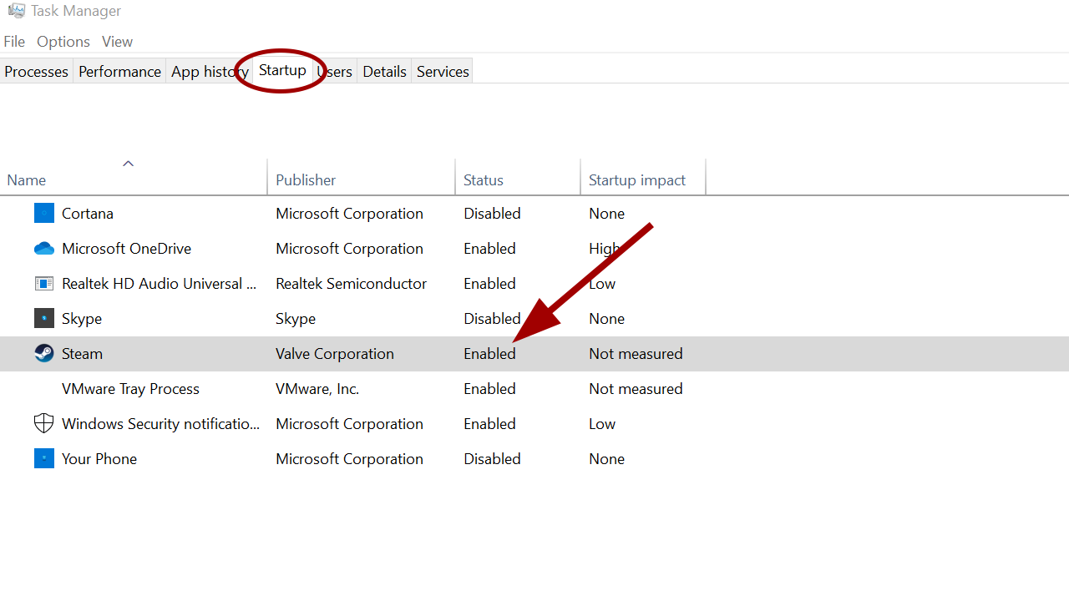The height and width of the screenshot is (601, 1069).
Task: Click Realtek's Enabled status
Action: point(489,284)
